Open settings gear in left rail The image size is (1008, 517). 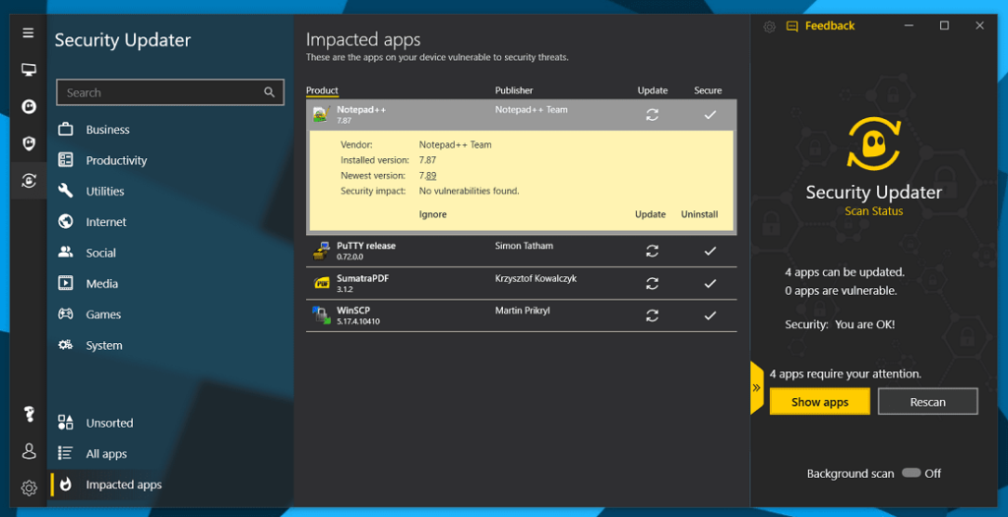29,488
